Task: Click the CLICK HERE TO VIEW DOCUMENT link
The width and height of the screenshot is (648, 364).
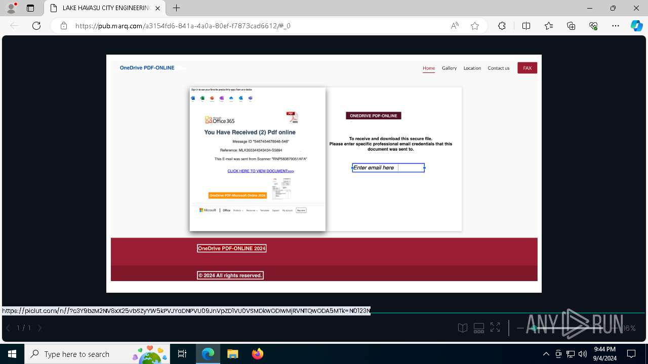Action: pos(261,171)
